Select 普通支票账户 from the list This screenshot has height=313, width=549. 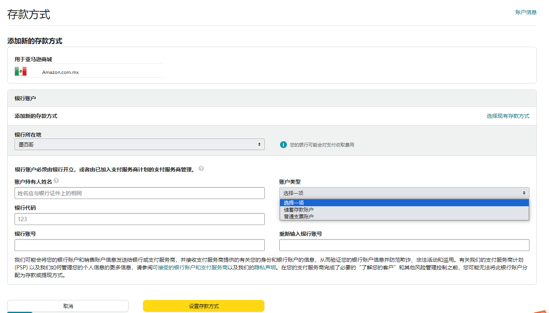299,217
